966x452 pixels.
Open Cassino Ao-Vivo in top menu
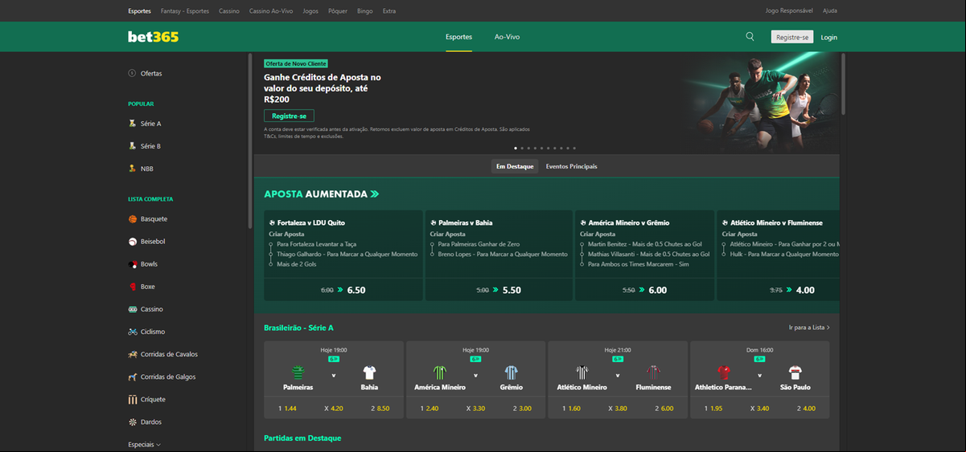pos(272,11)
